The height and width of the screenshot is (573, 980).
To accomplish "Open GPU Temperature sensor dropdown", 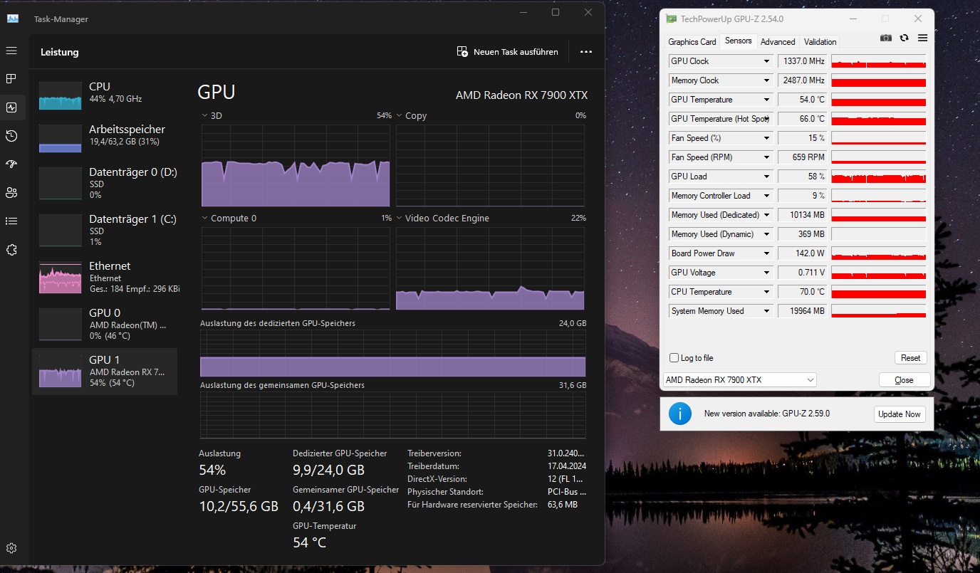I will click(x=767, y=100).
